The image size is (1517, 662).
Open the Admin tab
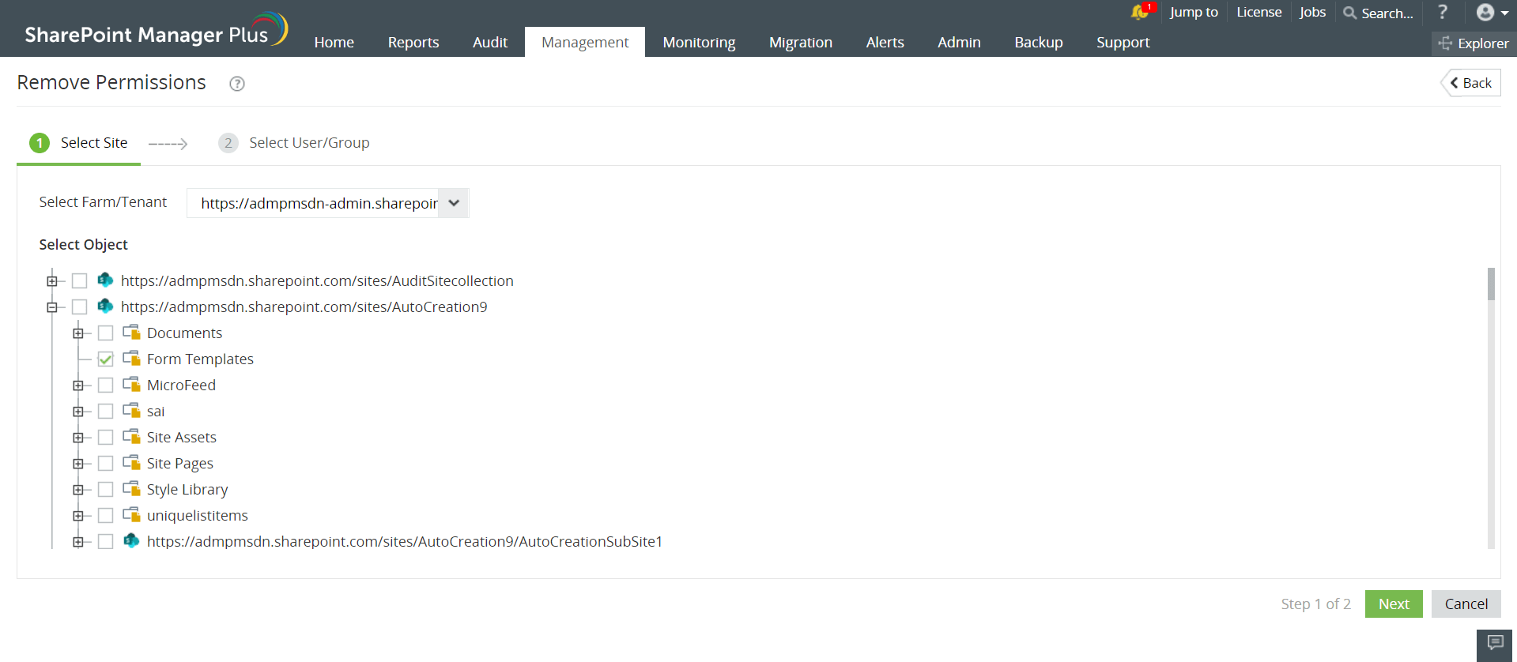point(959,42)
